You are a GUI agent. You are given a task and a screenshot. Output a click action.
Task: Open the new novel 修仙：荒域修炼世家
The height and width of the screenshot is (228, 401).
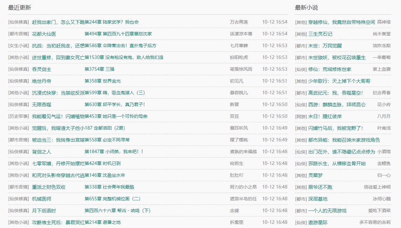click(330, 69)
